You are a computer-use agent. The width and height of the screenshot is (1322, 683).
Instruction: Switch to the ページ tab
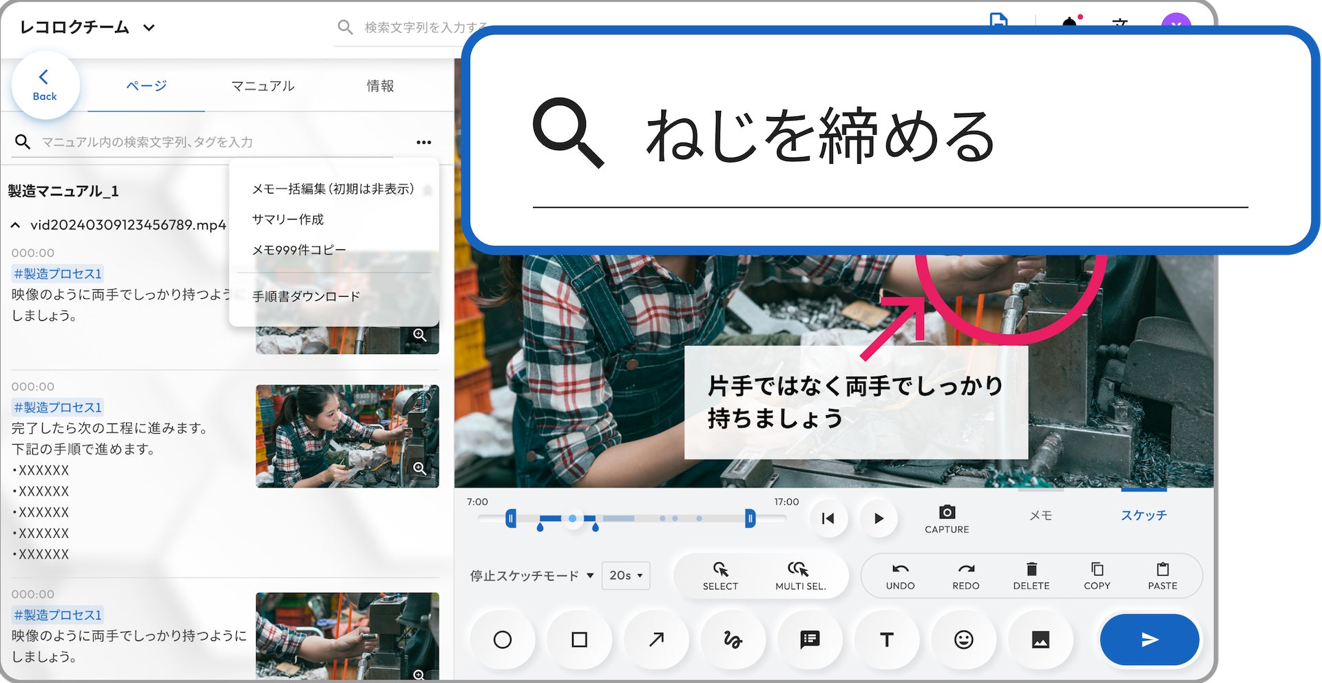click(146, 86)
